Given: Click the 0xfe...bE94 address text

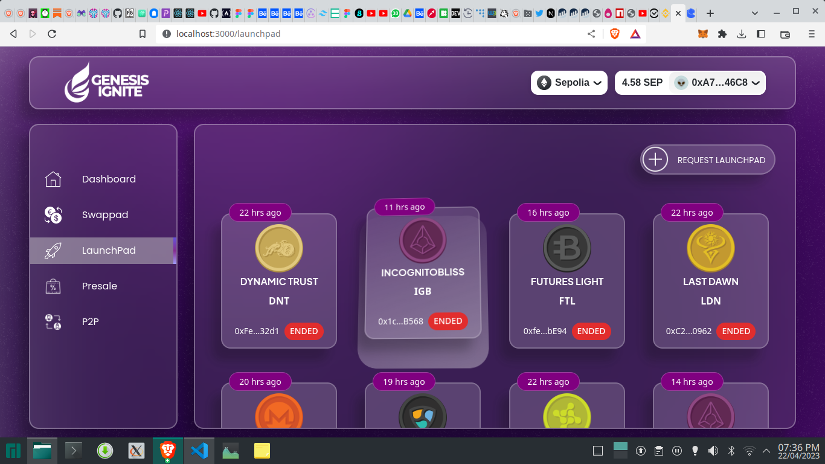Looking at the screenshot, I should pos(545,331).
